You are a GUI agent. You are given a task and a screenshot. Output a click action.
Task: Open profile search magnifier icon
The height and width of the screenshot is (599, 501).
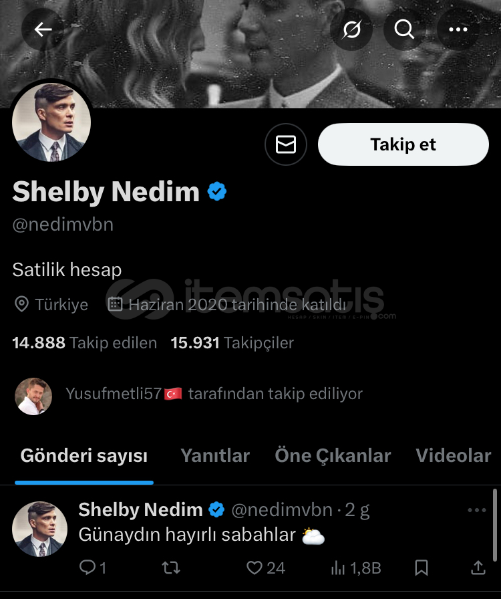click(404, 29)
